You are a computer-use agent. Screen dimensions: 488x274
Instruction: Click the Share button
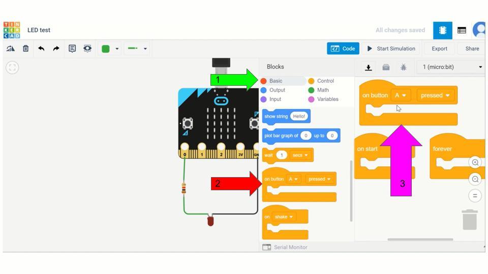pos(472,49)
